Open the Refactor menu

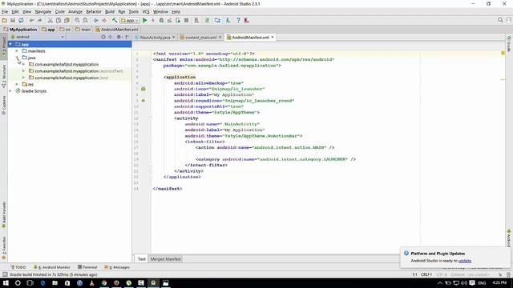tap(94, 12)
